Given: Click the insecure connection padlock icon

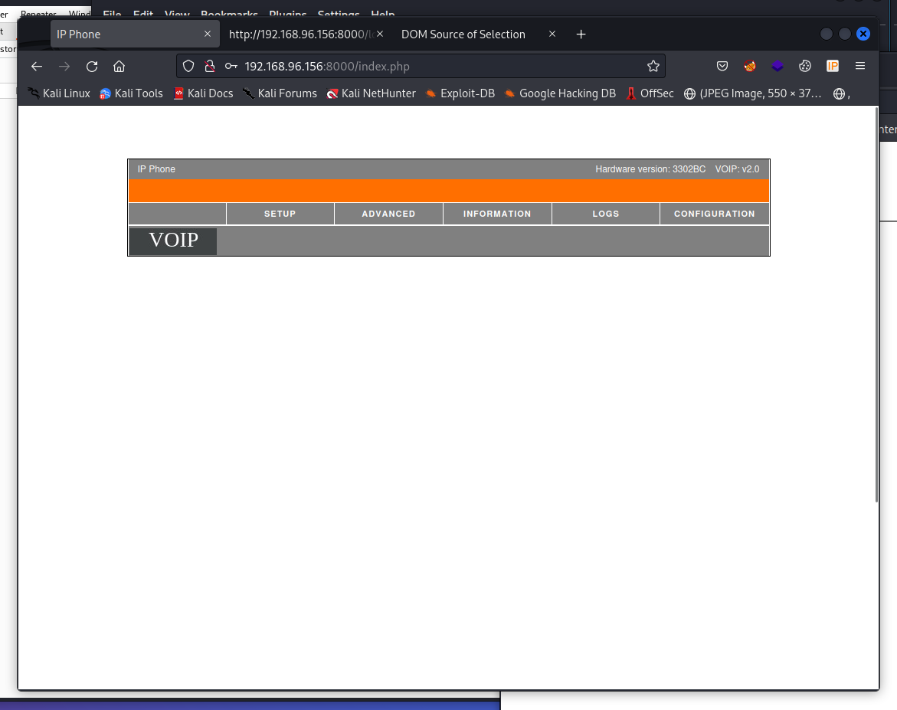Looking at the screenshot, I should [210, 67].
